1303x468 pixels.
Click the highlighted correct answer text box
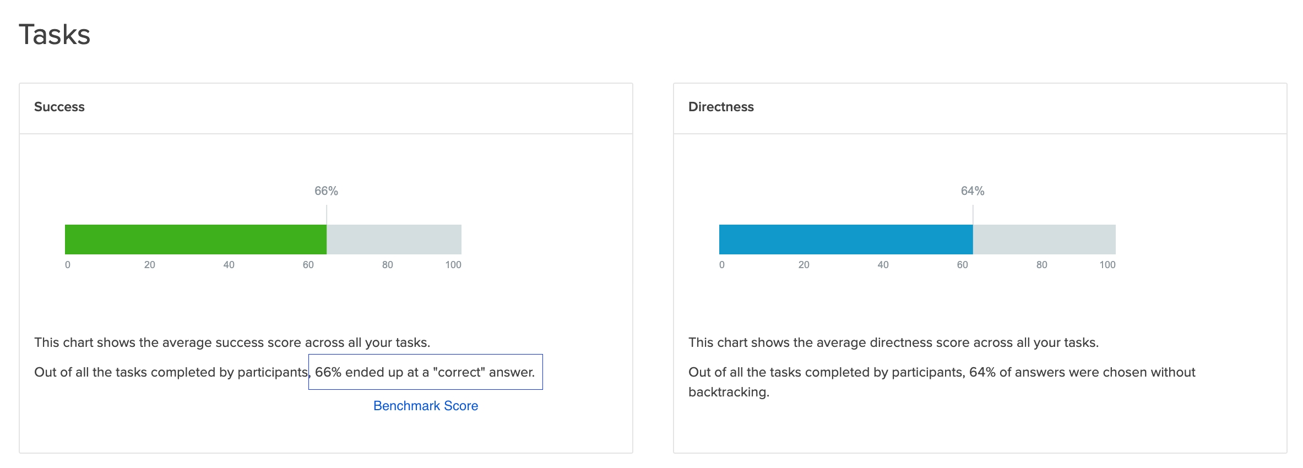coord(425,372)
